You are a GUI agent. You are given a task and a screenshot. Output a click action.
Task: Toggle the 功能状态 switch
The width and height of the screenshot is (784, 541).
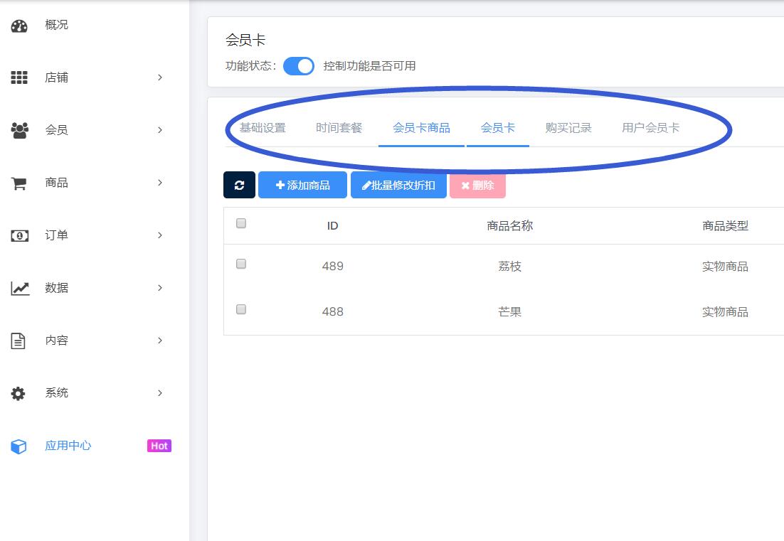299,66
